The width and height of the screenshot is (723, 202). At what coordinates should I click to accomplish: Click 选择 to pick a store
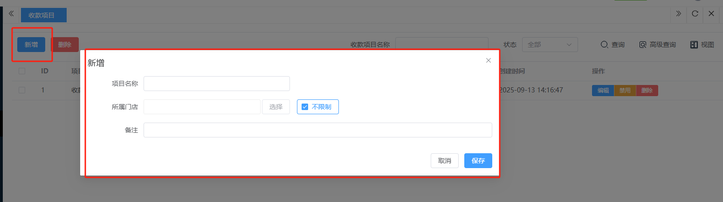pos(276,107)
